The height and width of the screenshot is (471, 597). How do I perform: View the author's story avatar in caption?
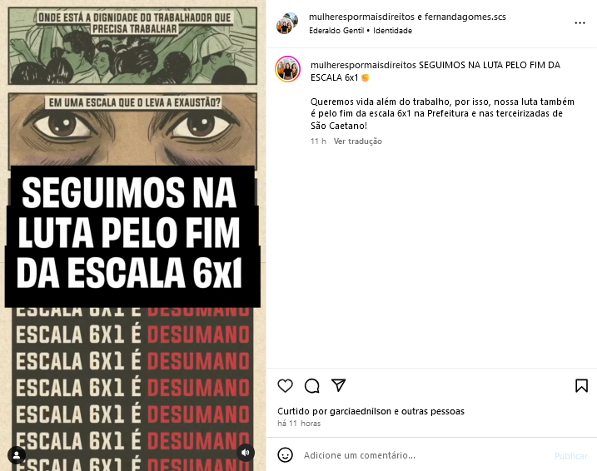click(x=287, y=69)
